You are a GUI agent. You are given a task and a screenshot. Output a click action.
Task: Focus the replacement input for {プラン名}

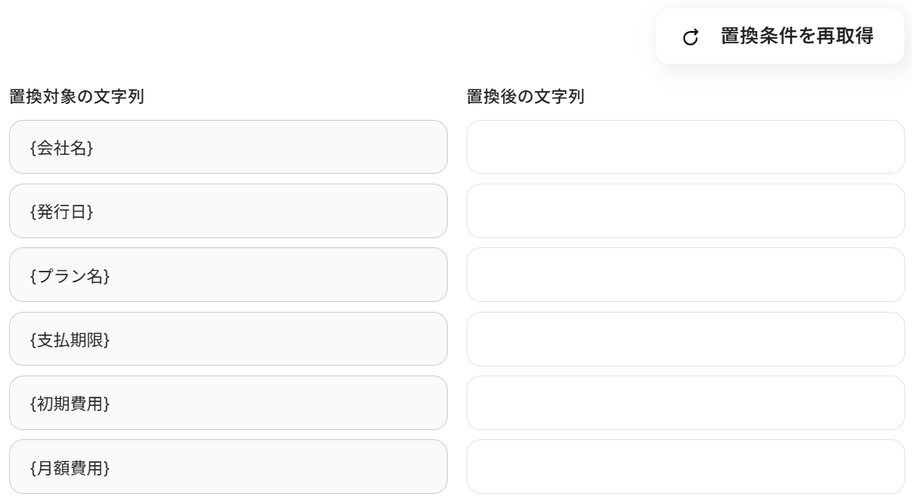click(x=685, y=275)
